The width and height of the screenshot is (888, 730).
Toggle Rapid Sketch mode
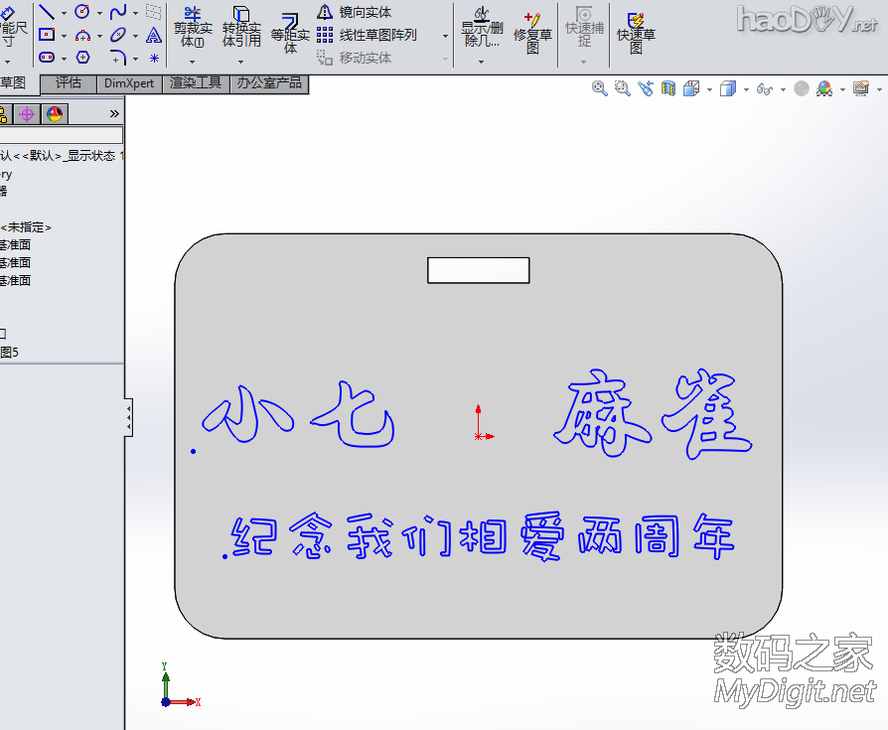coord(636,30)
